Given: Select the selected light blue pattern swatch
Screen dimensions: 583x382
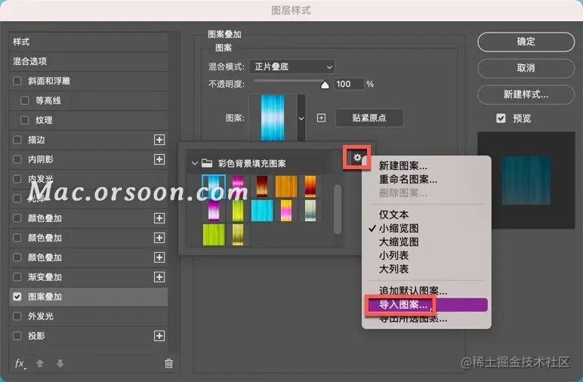Looking at the screenshot, I should click(214, 186).
